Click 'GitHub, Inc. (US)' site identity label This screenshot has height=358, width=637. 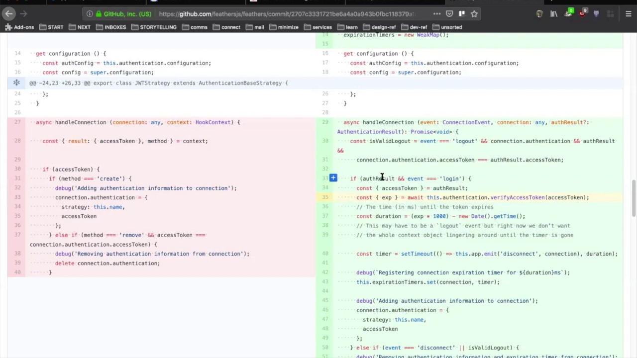pyautogui.click(x=127, y=14)
